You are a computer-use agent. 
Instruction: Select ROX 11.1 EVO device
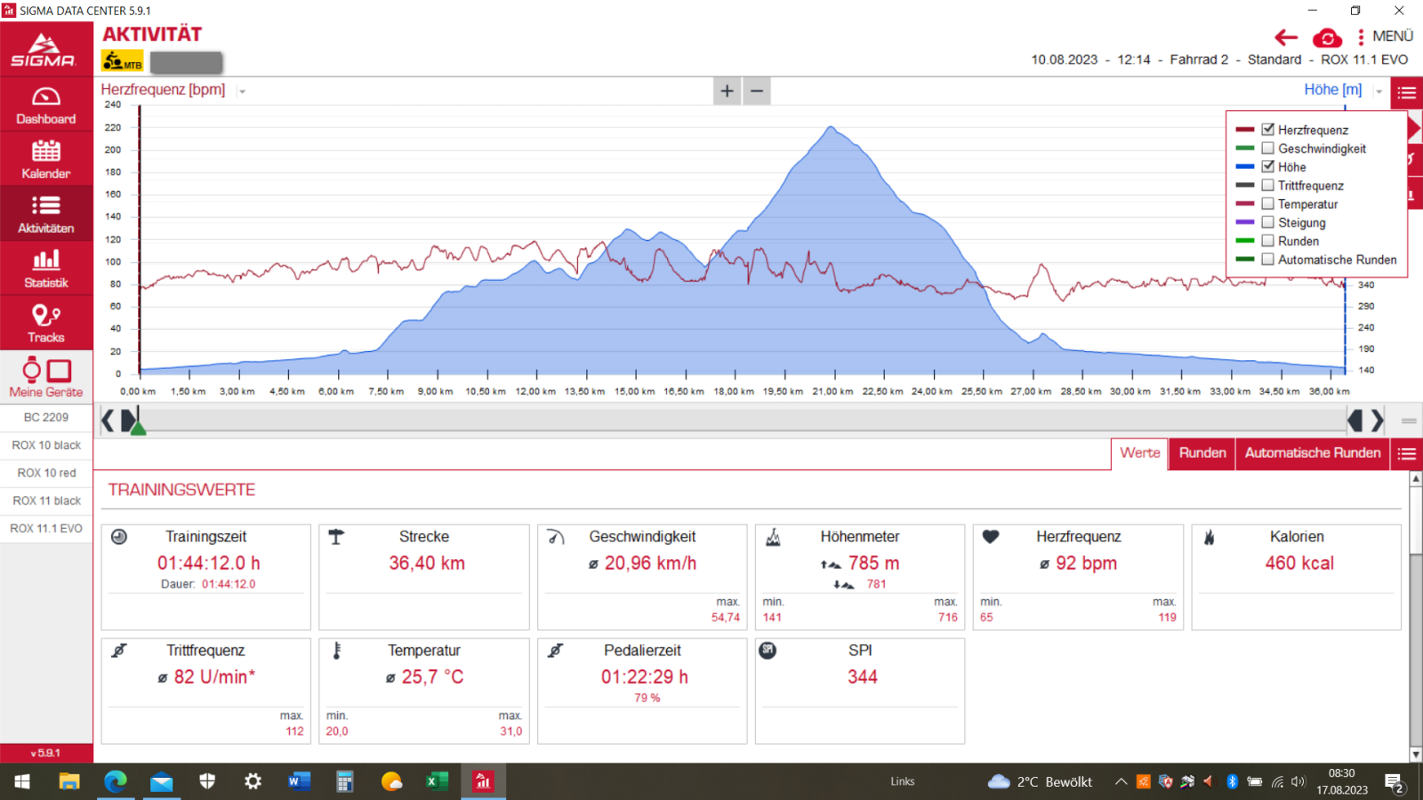[x=46, y=529]
